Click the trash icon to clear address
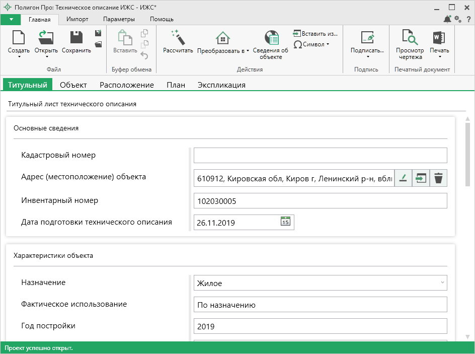This screenshot has width=475, height=354. 438,178
